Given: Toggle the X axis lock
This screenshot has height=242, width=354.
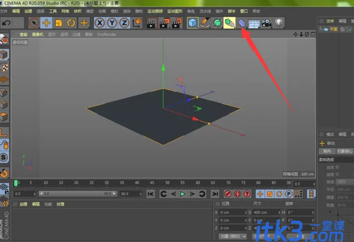Looking at the screenshot, I should click(x=99, y=23).
